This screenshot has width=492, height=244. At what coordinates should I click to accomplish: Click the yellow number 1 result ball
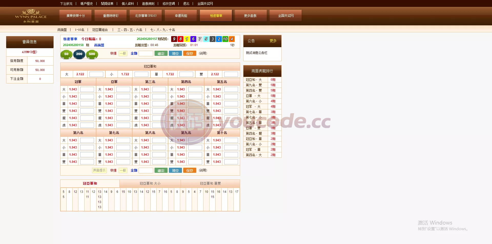[x=187, y=39]
